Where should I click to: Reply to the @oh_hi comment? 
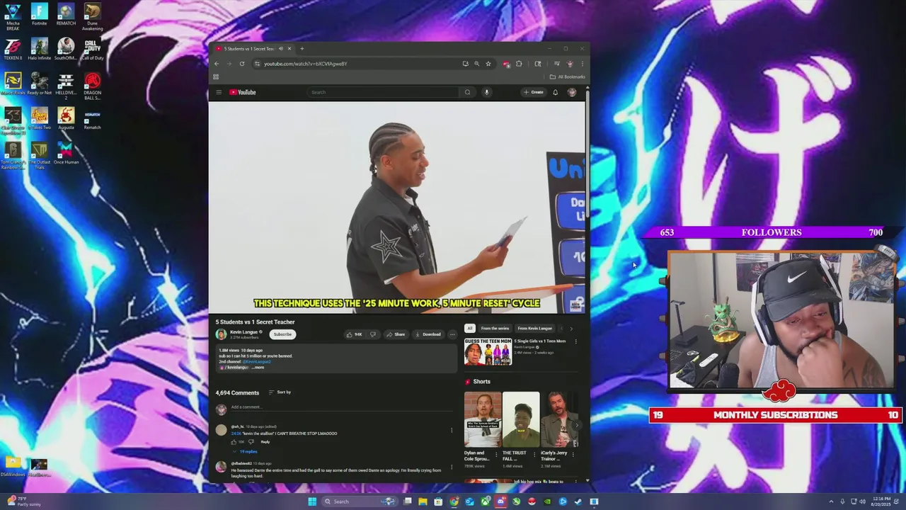coord(265,442)
